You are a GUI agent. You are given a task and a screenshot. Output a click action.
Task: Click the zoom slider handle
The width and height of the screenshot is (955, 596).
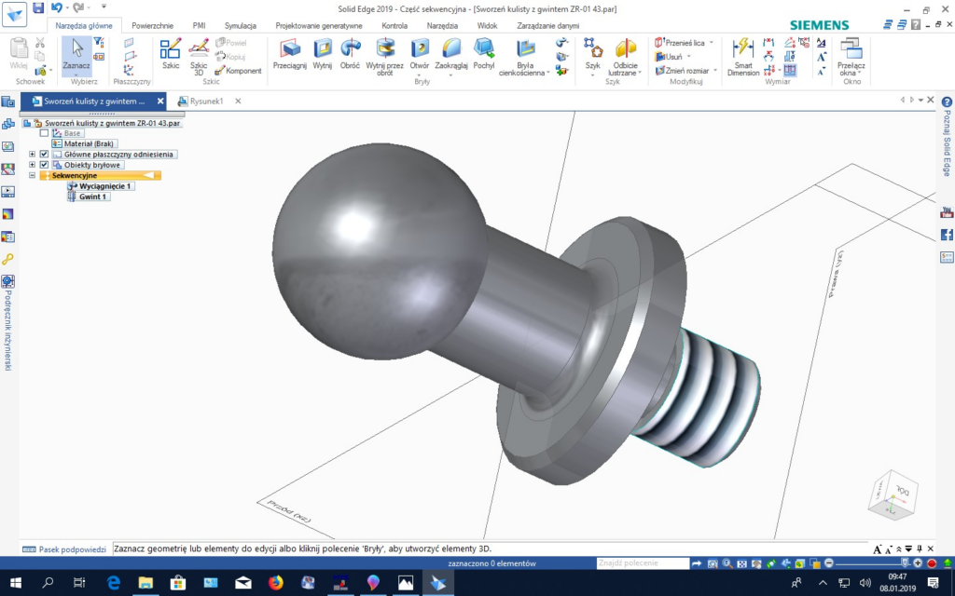[905, 563]
